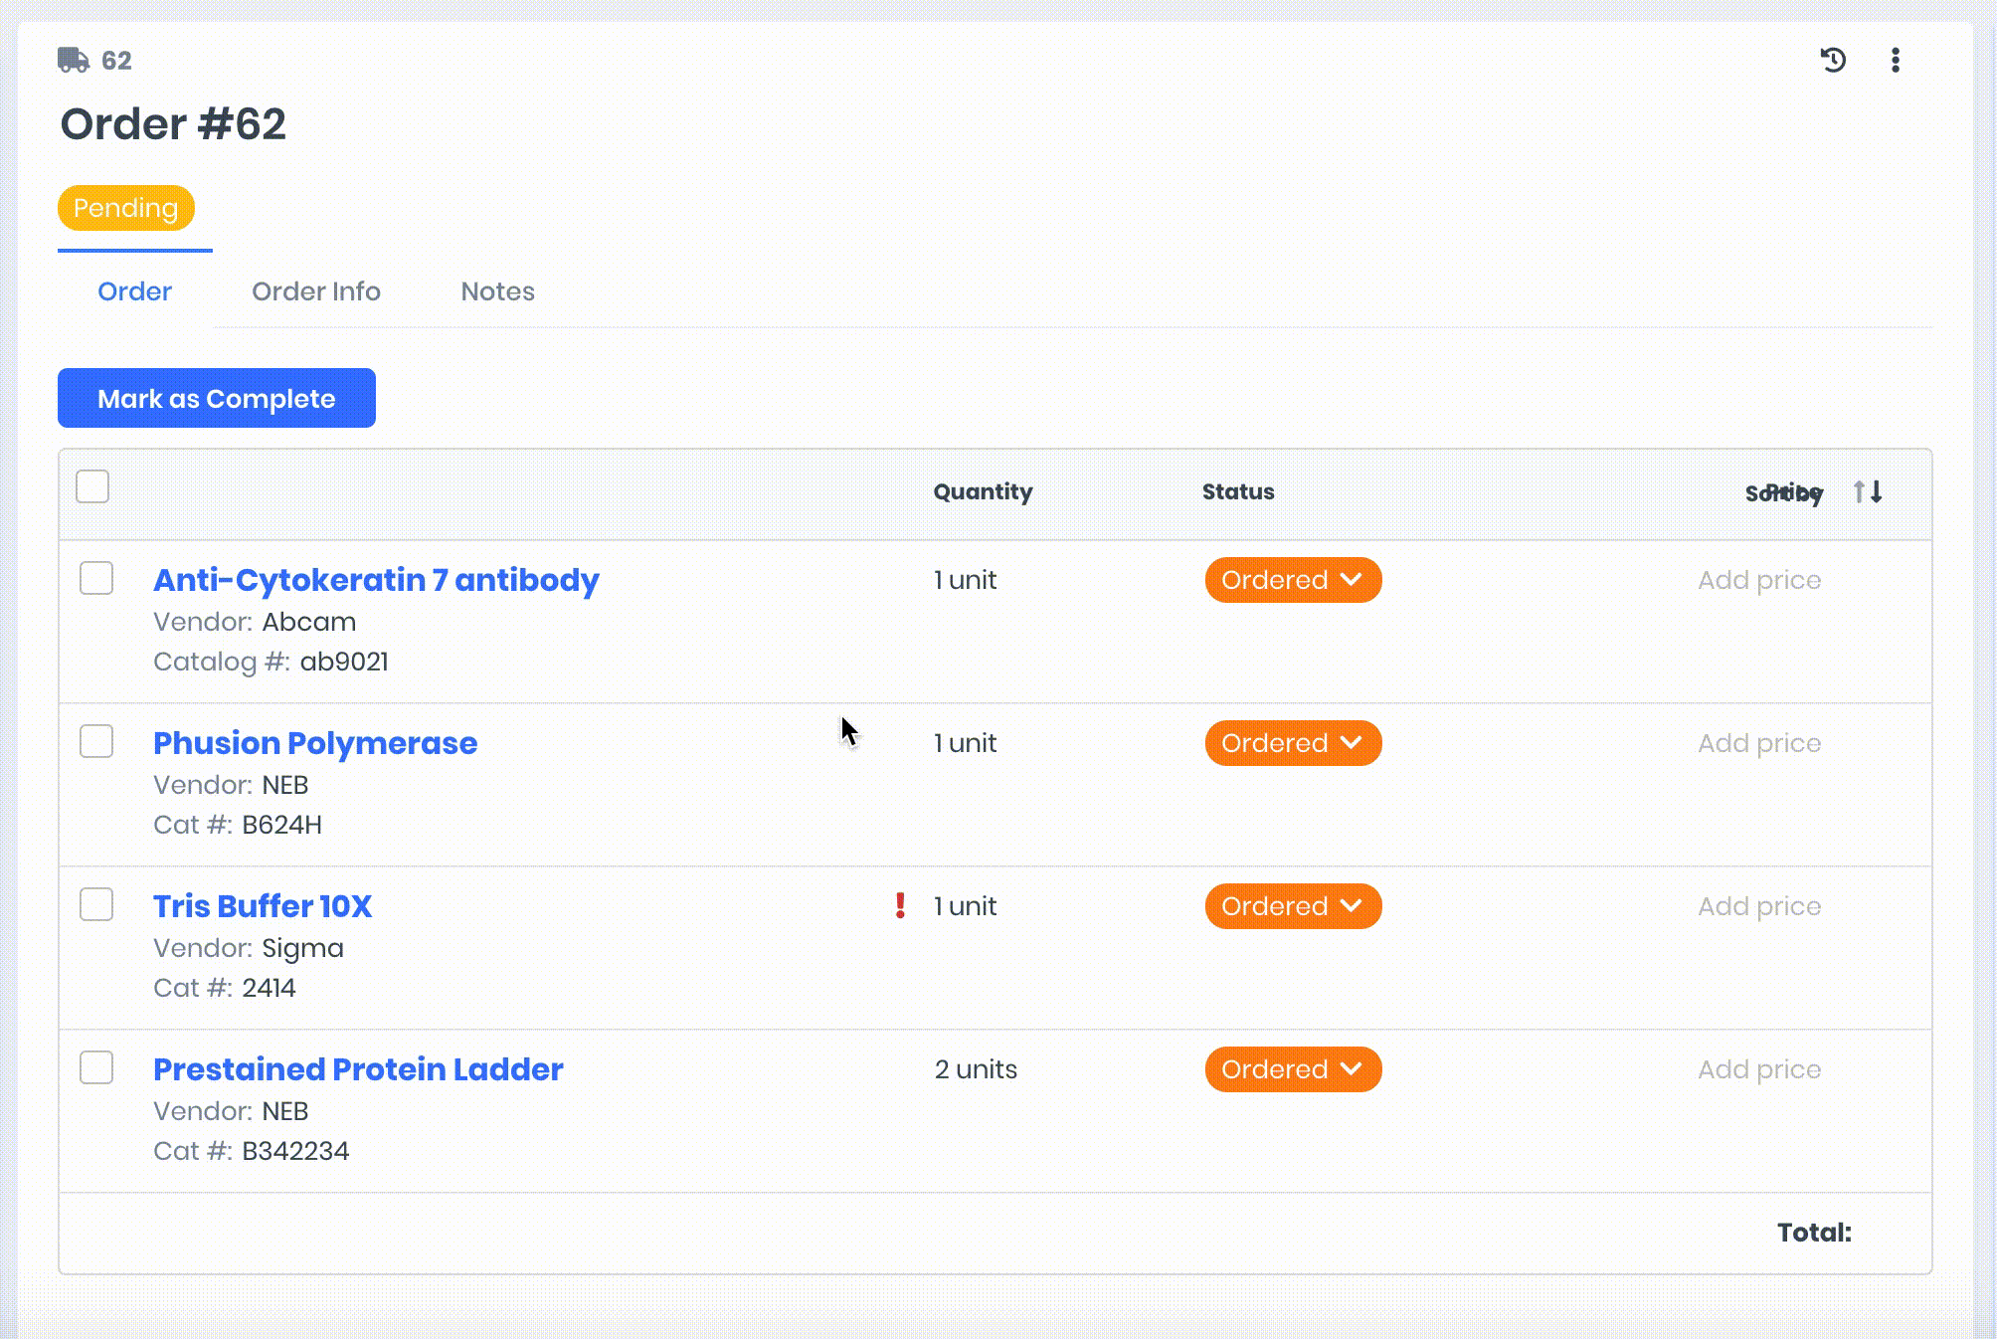1997x1339 pixels.
Task: Expand the Ordered status dropdown for Anti-Cytokeratin
Action: point(1292,580)
